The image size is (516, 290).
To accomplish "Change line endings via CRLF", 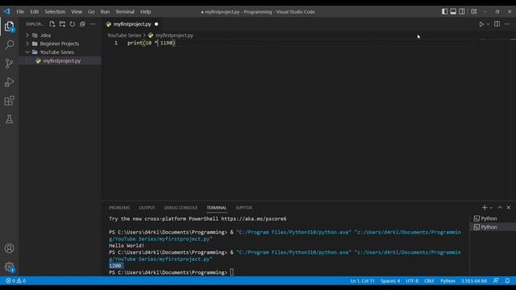I will click(429, 281).
